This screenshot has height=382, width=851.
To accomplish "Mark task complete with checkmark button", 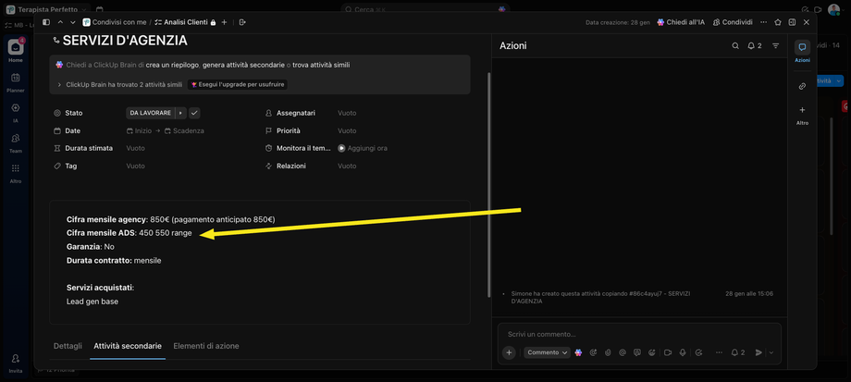I will pyautogui.click(x=194, y=113).
